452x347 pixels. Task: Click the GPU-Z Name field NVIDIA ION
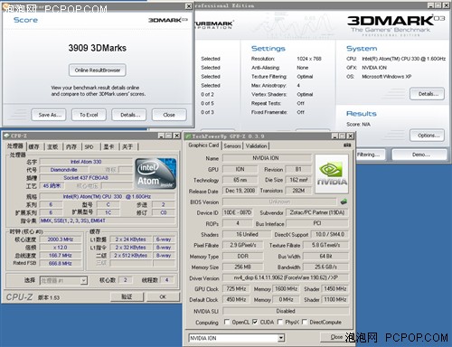[267, 158]
